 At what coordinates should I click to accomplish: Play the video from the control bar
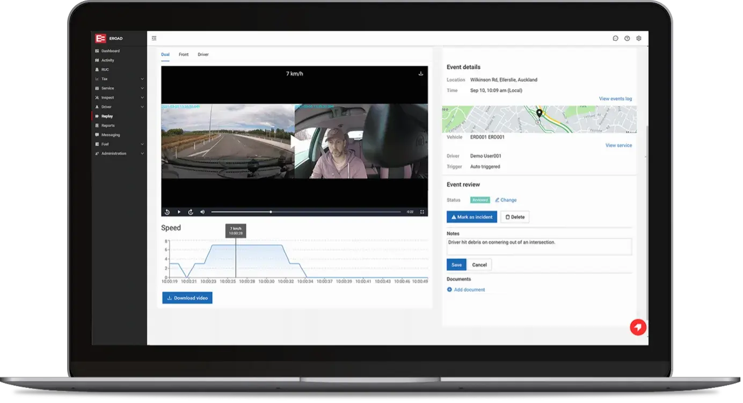(x=179, y=212)
